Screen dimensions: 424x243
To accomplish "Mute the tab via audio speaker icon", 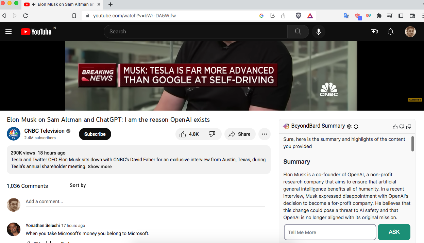I will [34, 4].
